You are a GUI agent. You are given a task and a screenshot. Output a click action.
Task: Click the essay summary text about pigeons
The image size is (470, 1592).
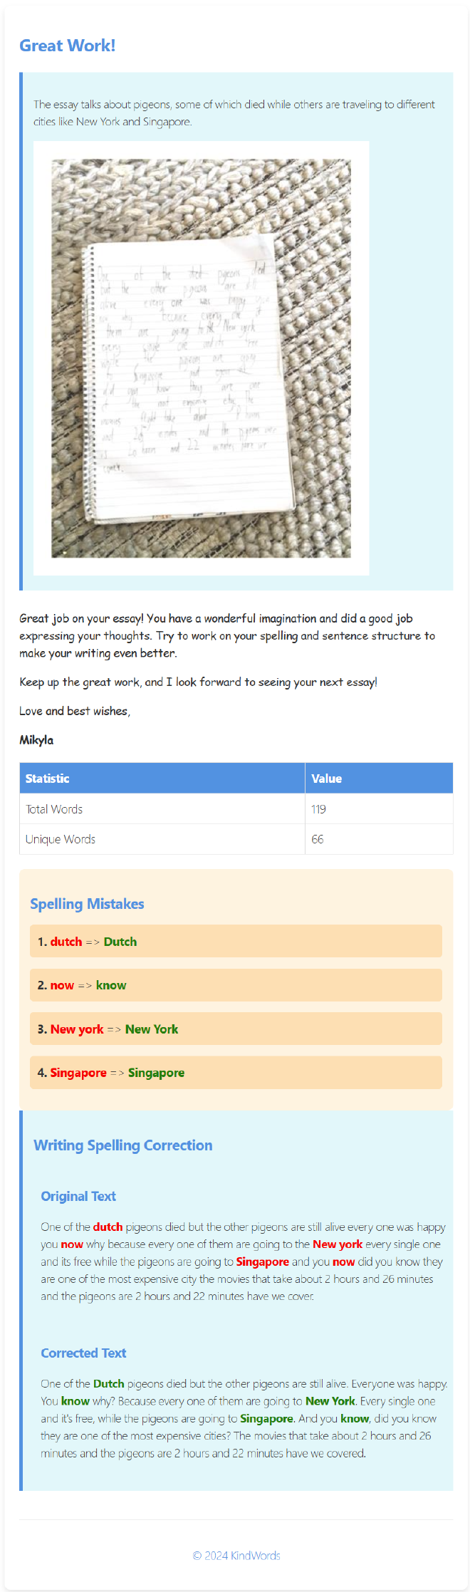tap(234, 113)
